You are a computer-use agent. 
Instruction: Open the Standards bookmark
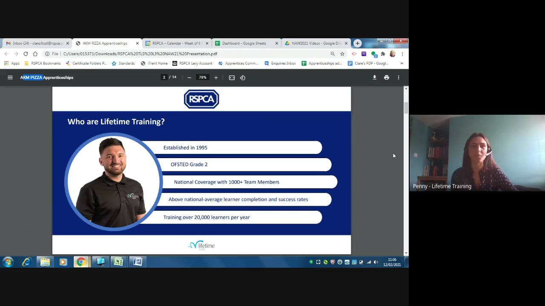[123, 63]
